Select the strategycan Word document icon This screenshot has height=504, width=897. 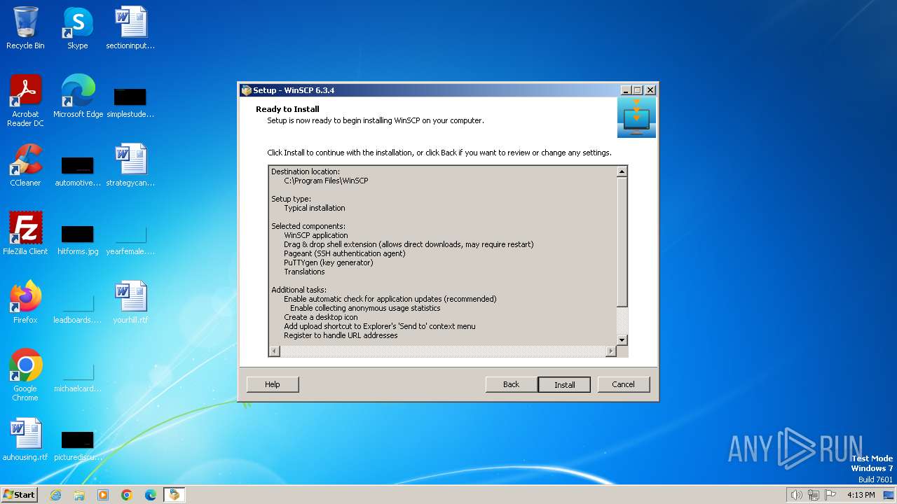[130, 164]
